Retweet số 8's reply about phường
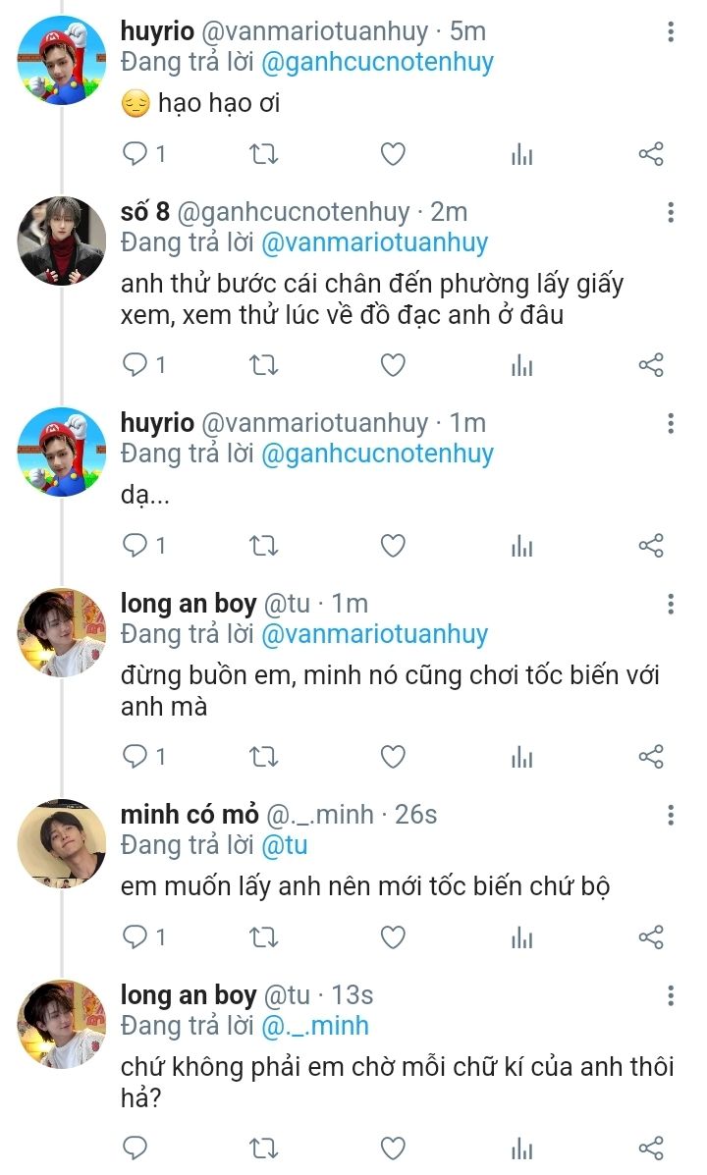This screenshot has height=1175, width=707. (x=263, y=366)
